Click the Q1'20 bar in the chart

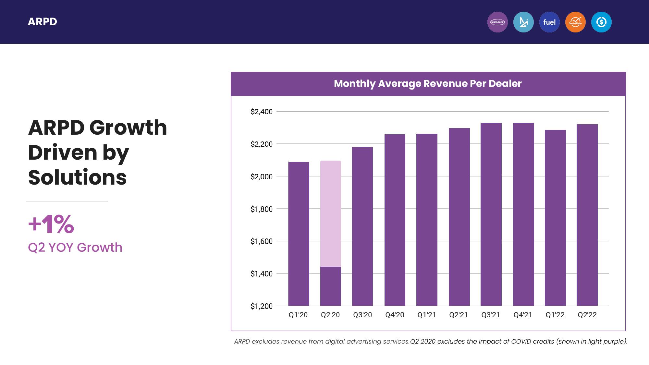click(x=299, y=234)
